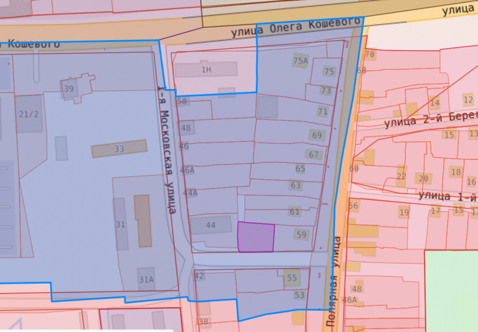
Task: Select the green area at bottom right
Action: click(451, 290)
